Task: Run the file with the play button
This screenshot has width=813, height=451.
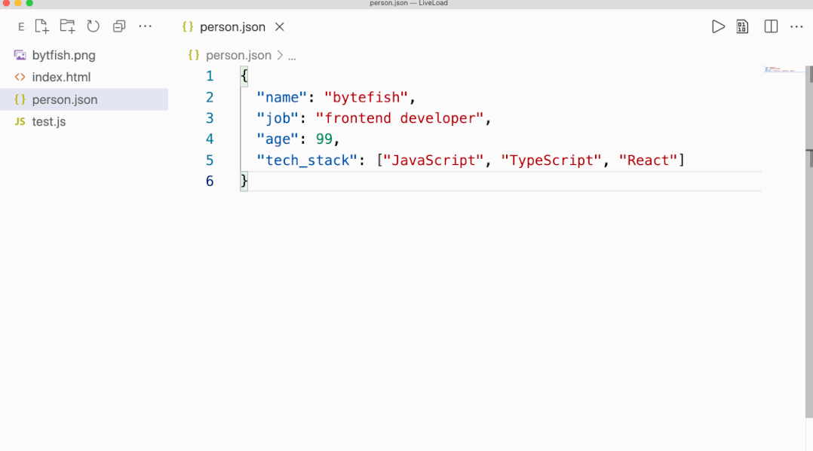Action: [718, 26]
